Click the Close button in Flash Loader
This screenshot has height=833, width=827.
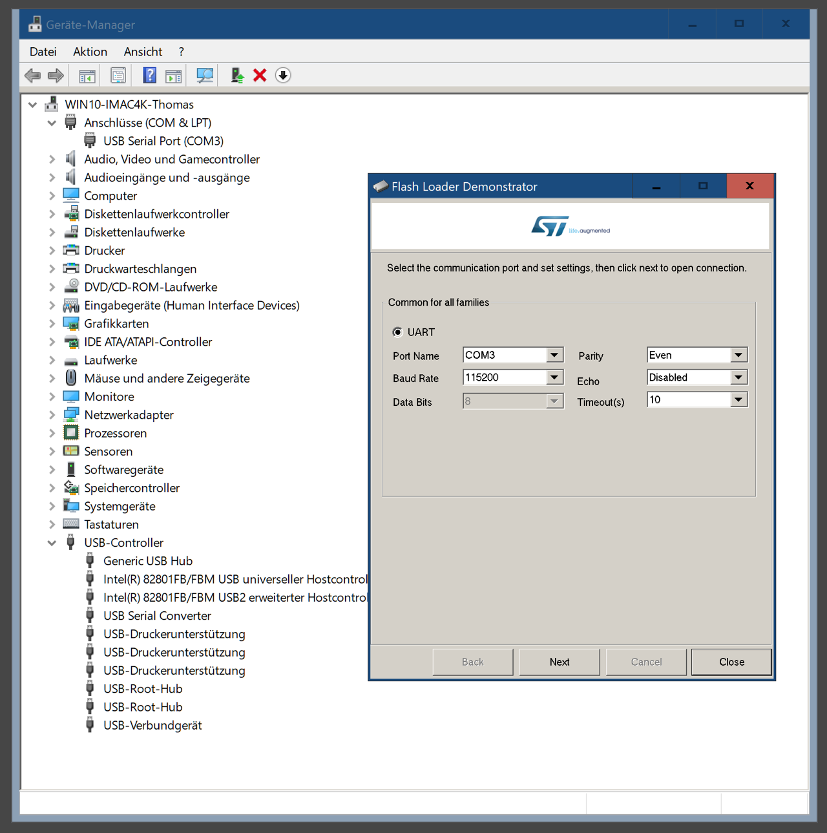(731, 662)
